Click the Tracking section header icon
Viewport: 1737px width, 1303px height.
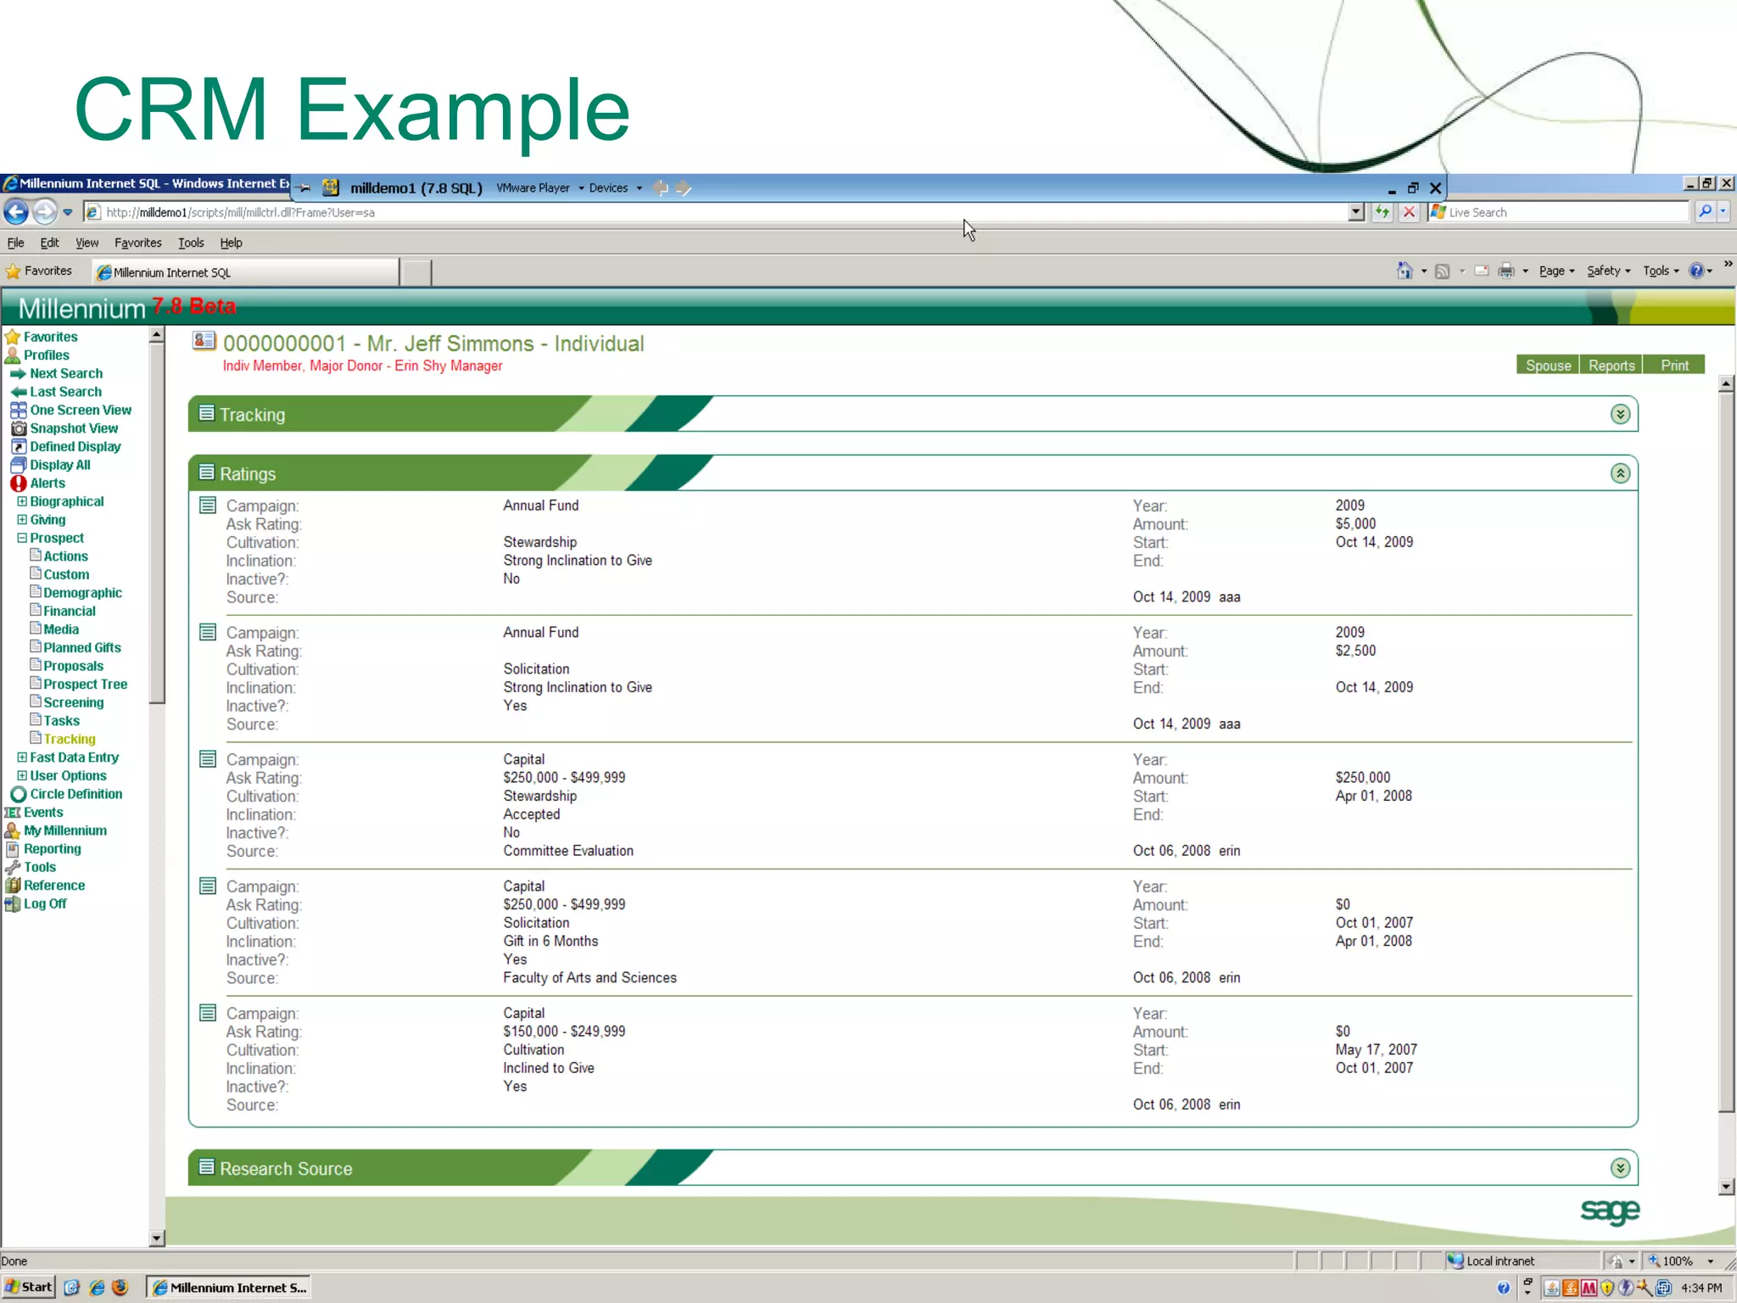(206, 413)
